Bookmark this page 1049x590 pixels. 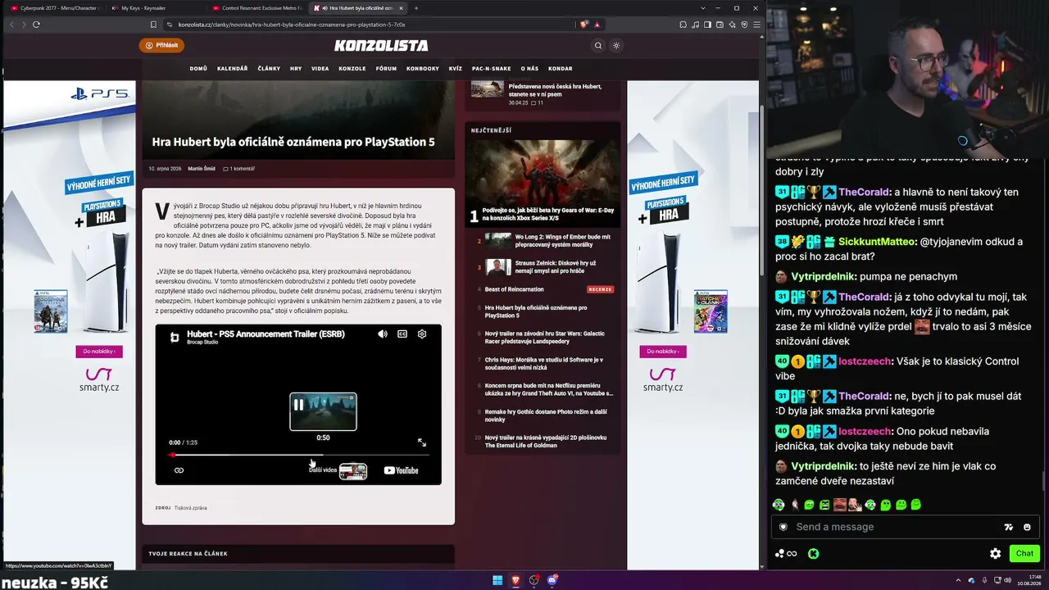tap(153, 25)
